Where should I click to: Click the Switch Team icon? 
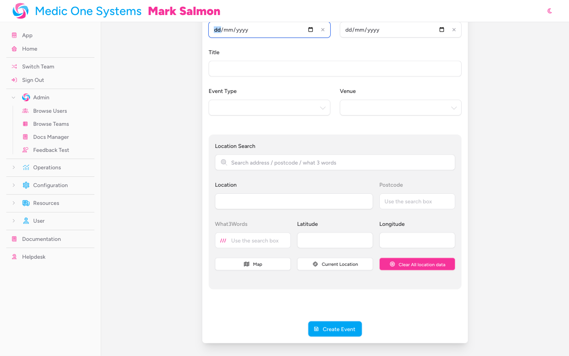point(14,66)
